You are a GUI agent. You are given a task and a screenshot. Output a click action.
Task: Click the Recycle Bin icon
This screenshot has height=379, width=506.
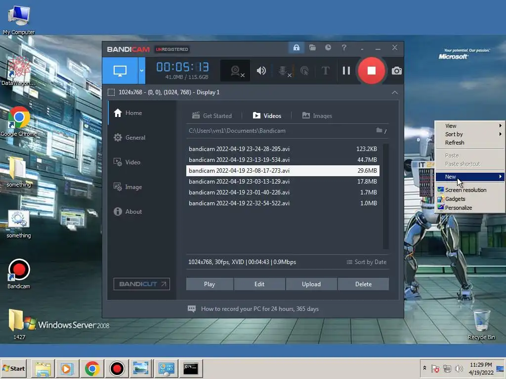481,324
